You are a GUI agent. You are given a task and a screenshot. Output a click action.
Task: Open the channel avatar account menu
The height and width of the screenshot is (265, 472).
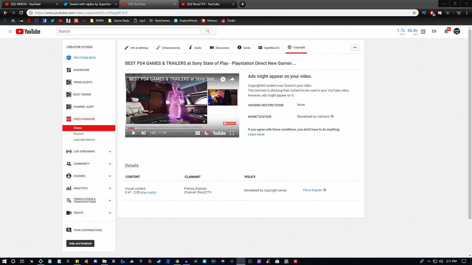457,31
